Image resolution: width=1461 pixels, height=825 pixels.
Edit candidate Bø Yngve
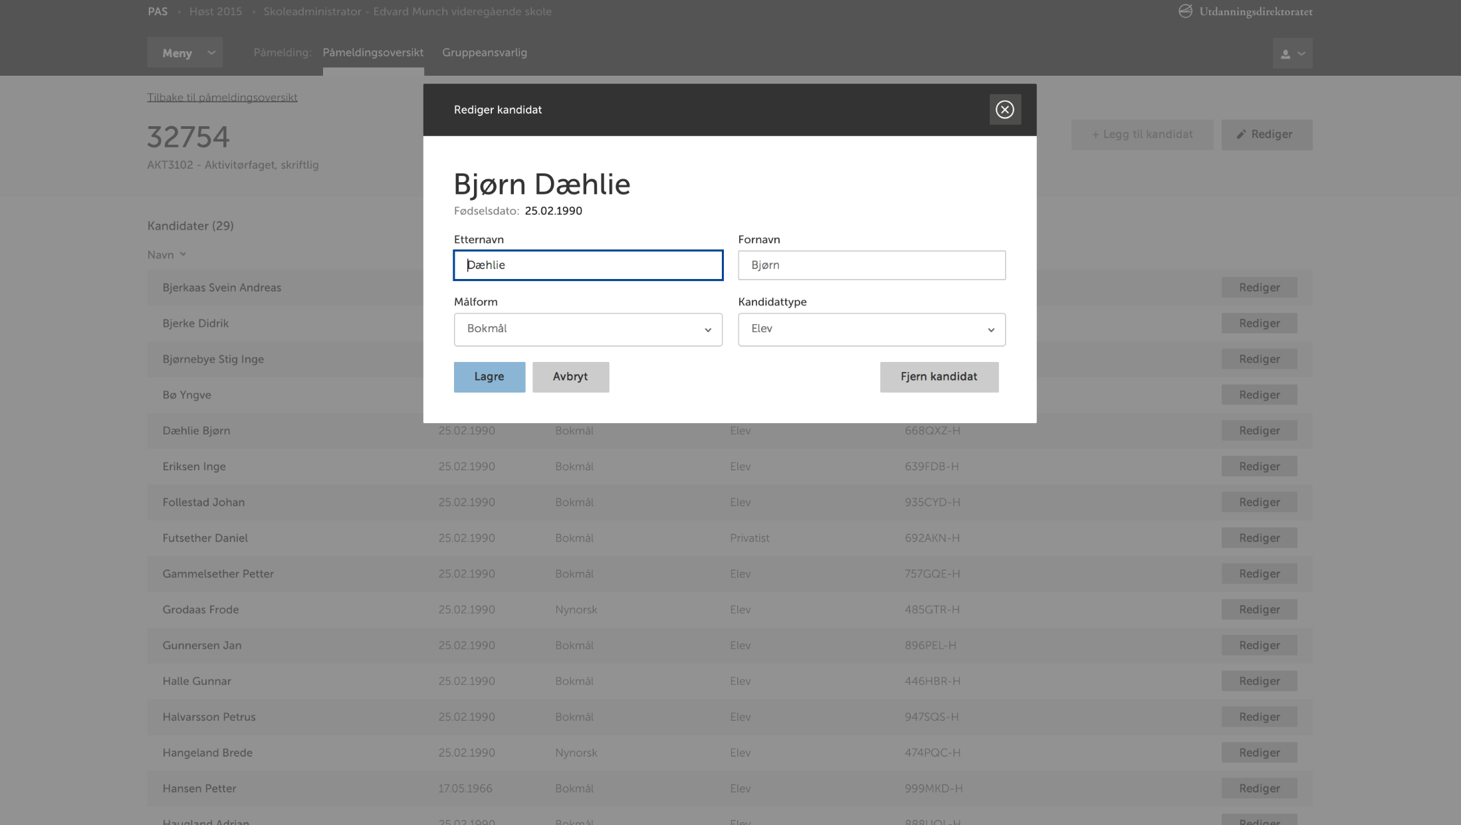(x=1259, y=395)
